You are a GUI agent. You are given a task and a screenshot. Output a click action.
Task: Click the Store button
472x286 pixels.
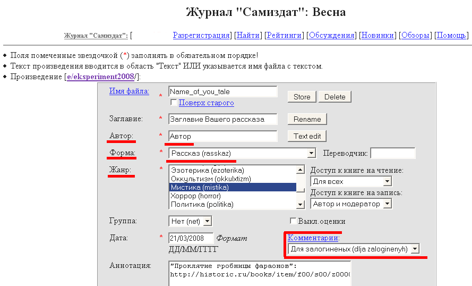302,97
